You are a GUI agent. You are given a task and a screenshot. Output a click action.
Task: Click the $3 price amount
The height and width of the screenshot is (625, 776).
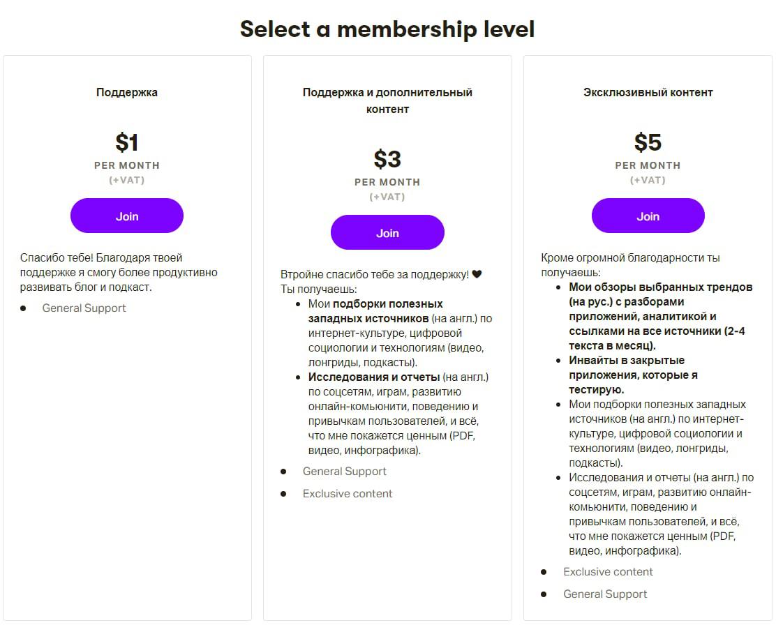point(387,160)
